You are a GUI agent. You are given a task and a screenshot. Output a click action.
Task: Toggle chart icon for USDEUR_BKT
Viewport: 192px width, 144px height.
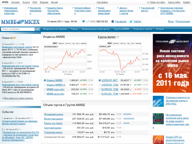tap(100, 80)
